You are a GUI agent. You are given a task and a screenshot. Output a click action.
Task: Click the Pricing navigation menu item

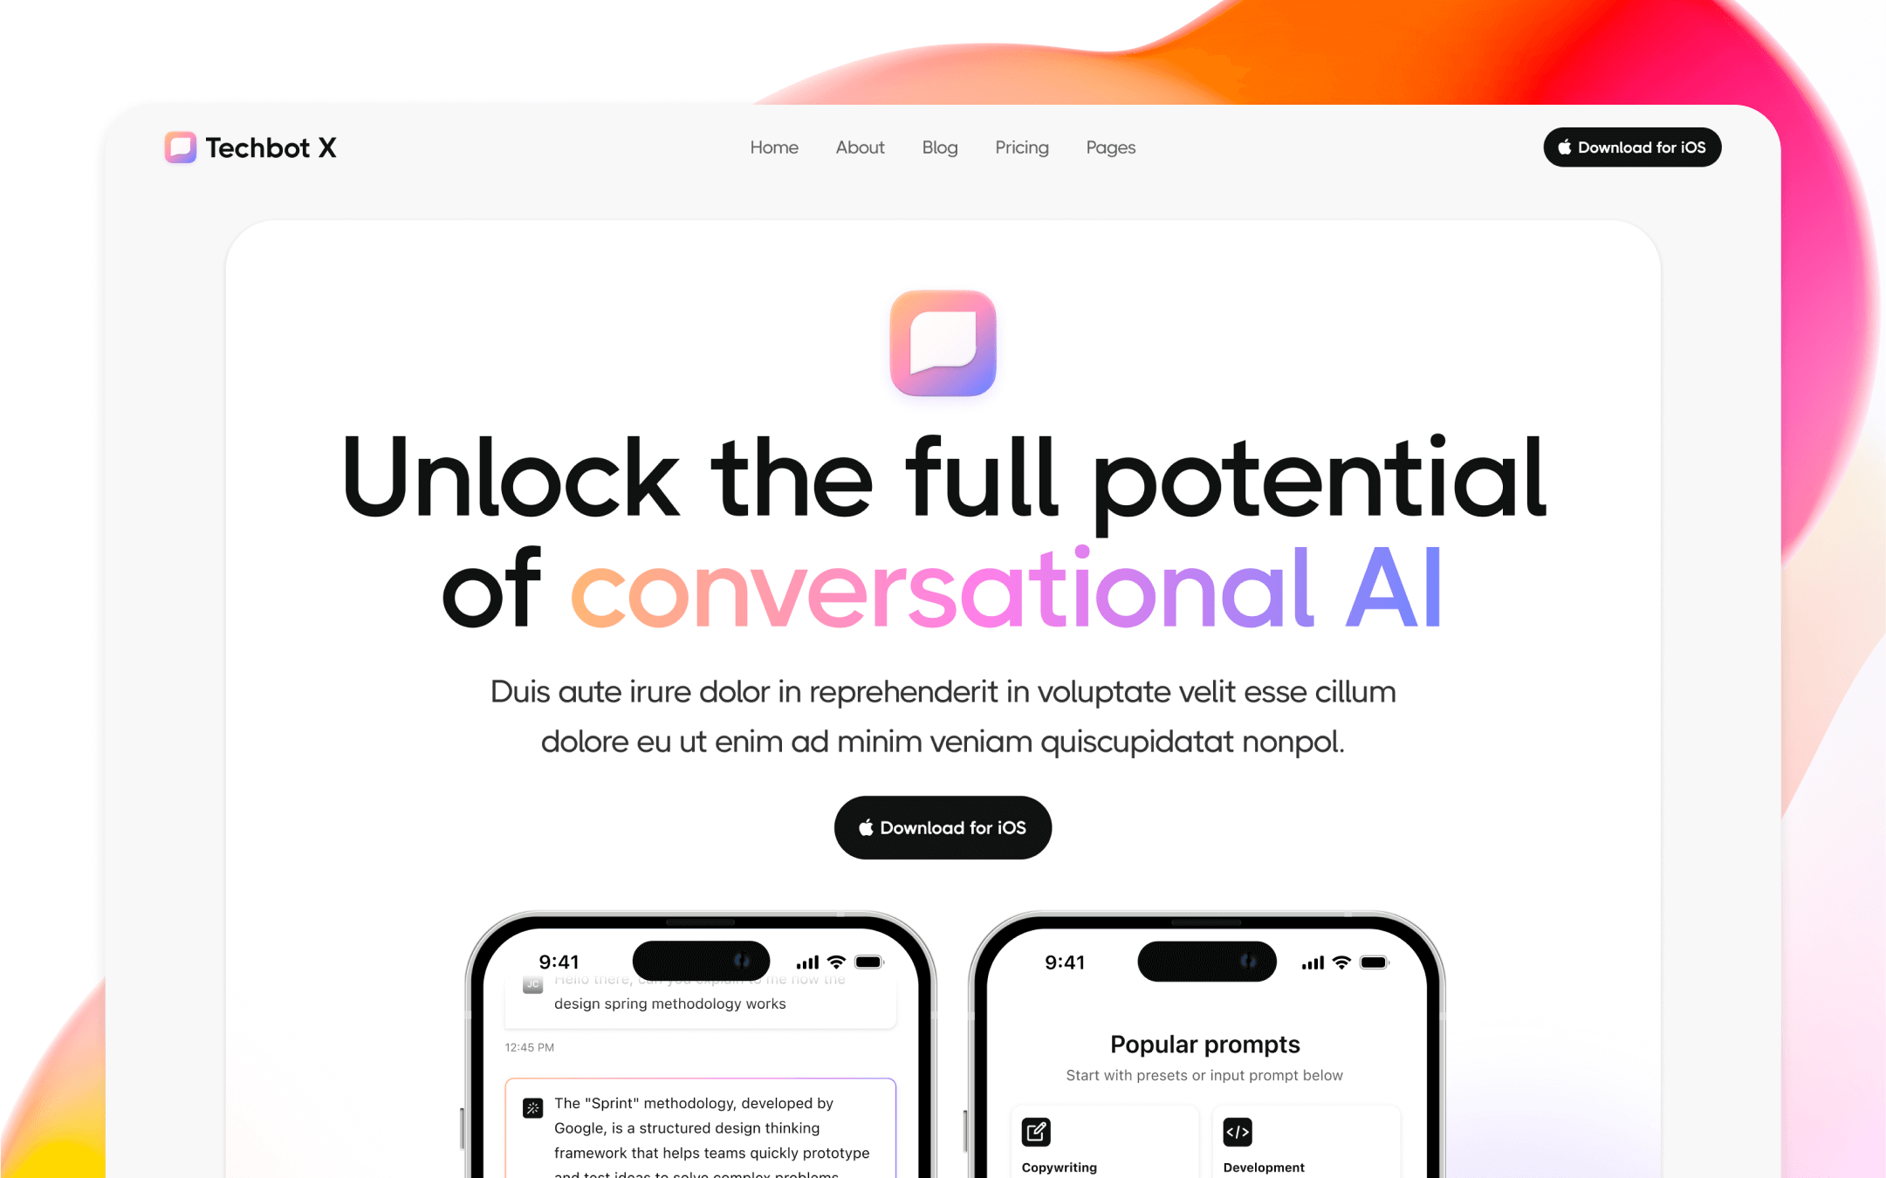point(1020,147)
